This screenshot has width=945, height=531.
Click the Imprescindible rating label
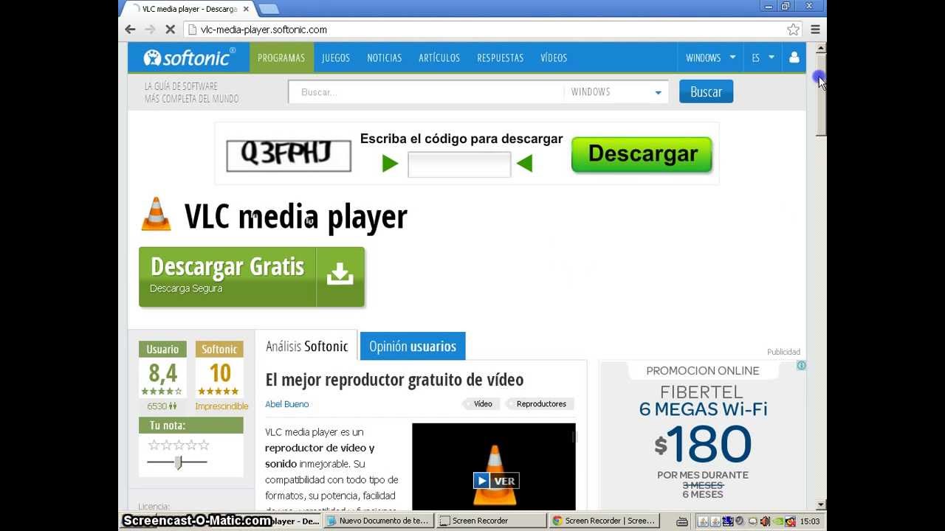[221, 406]
